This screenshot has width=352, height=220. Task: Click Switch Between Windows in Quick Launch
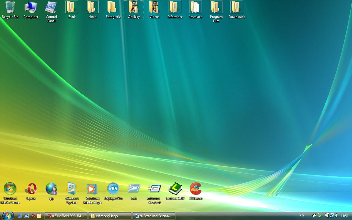point(26,216)
